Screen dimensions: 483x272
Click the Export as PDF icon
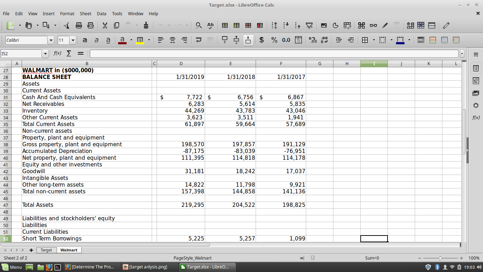pos(67,25)
